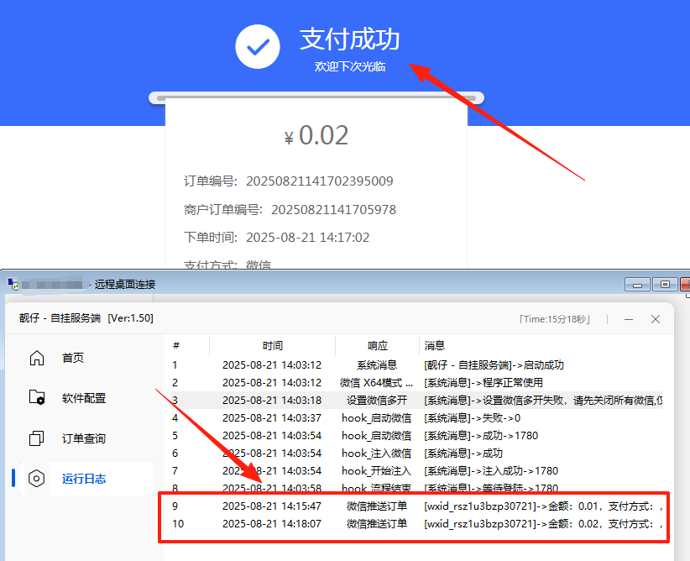Open the 首页 home sidebar item
Image resolution: width=690 pixels, height=561 pixels.
tap(86, 358)
